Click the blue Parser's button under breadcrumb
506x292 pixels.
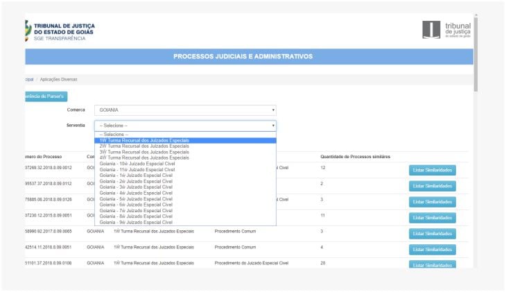pyautogui.click(x=46, y=96)
